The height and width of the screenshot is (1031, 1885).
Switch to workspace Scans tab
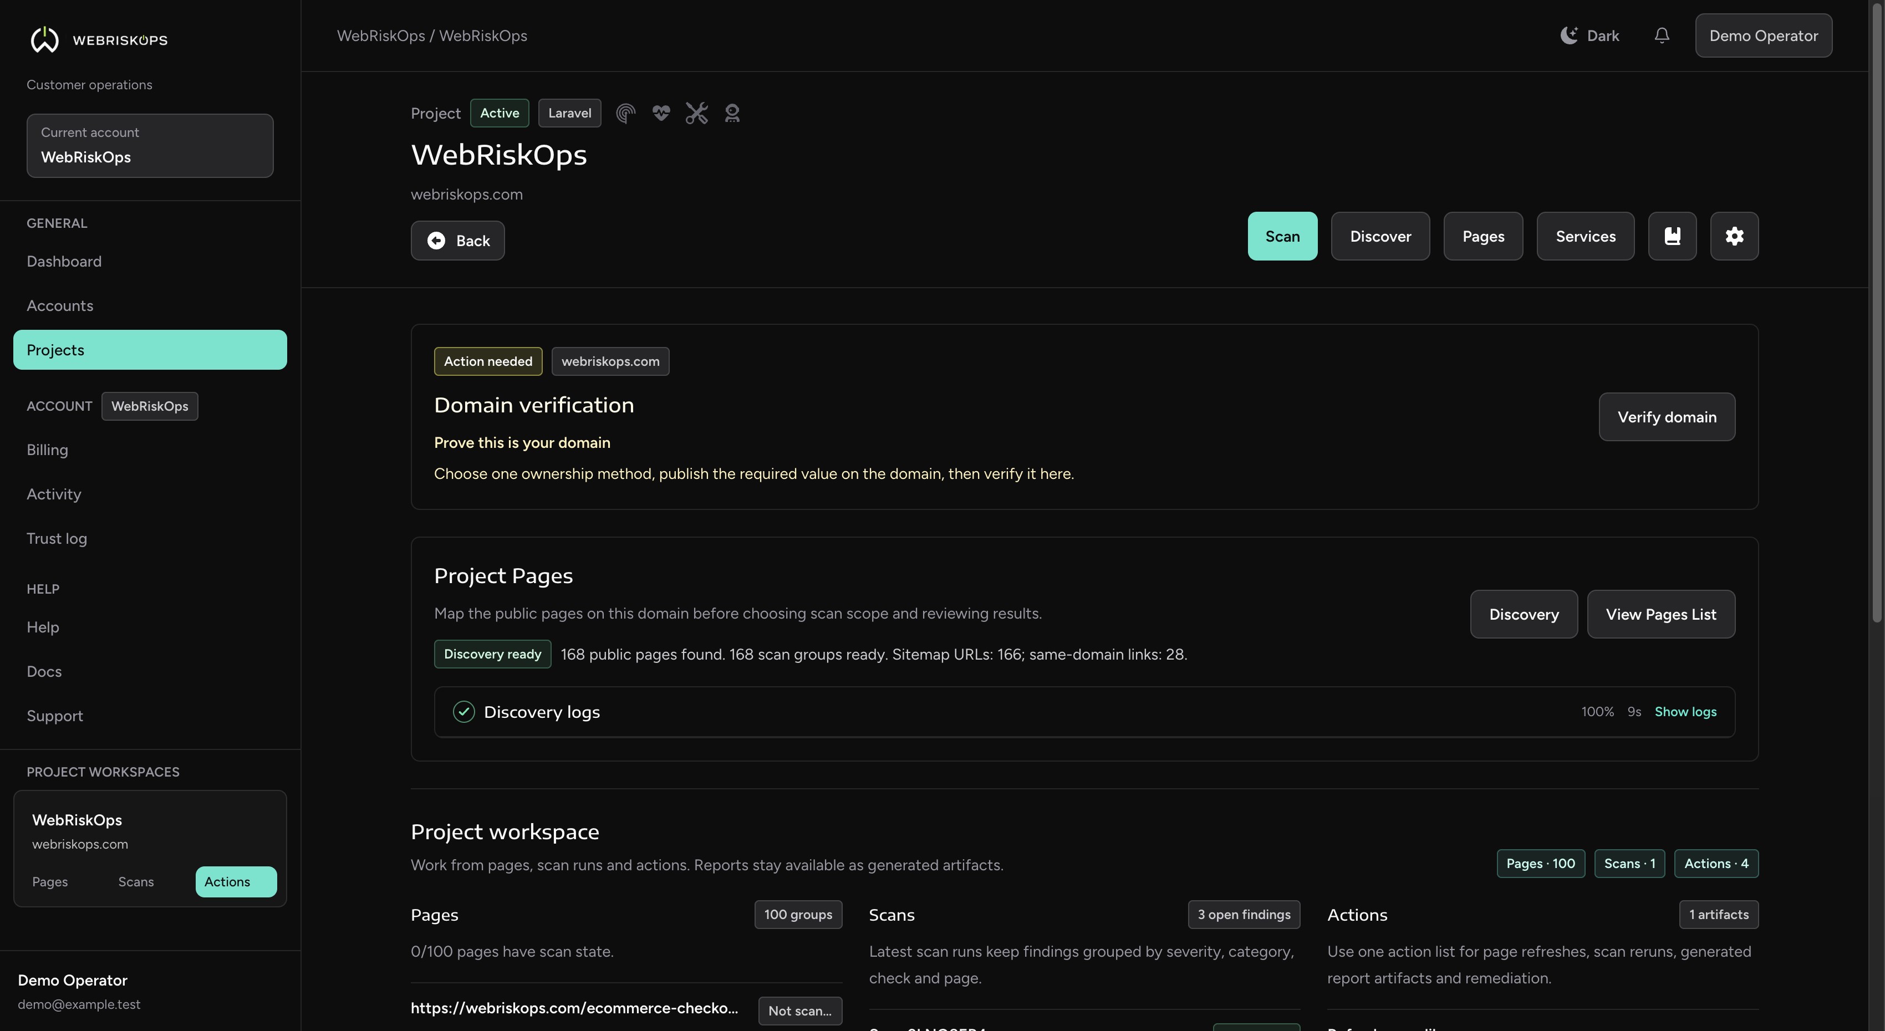[136, 882]
